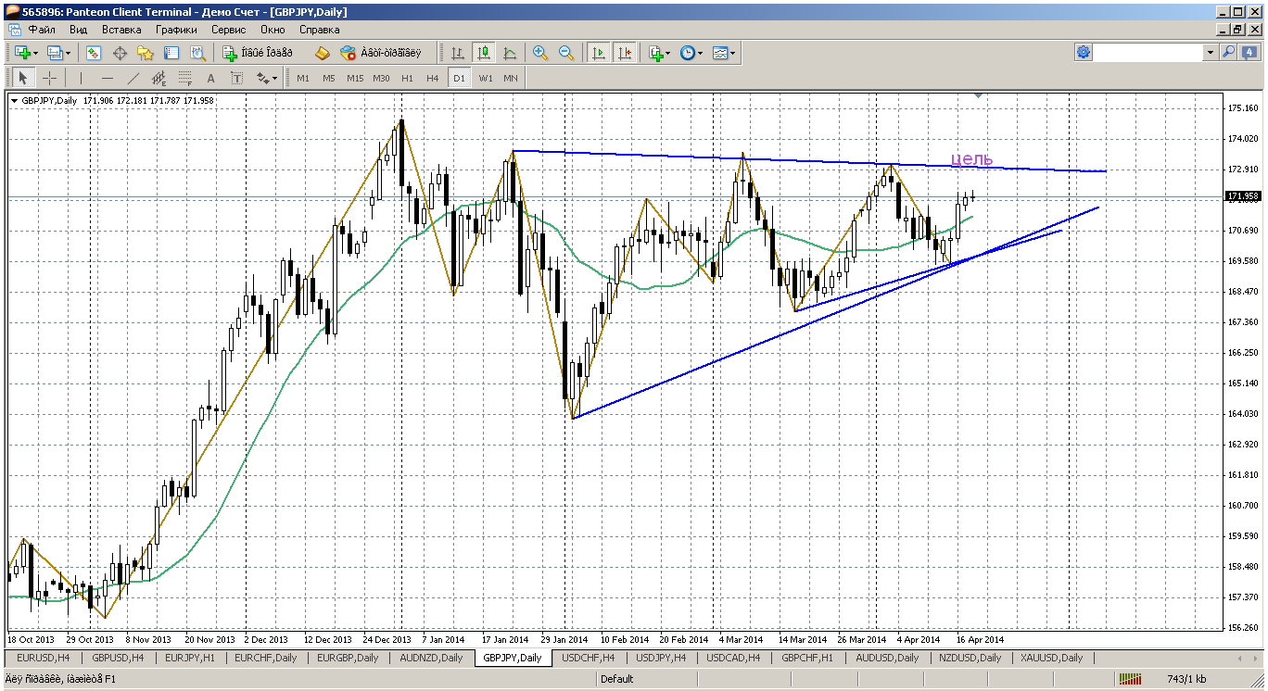Switch chart to bar chart mode
The width and height of the screenshot is (1268, 691).
(457, 53)
